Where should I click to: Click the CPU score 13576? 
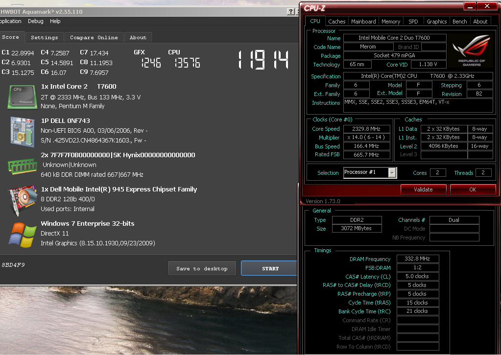pos(188,63)
